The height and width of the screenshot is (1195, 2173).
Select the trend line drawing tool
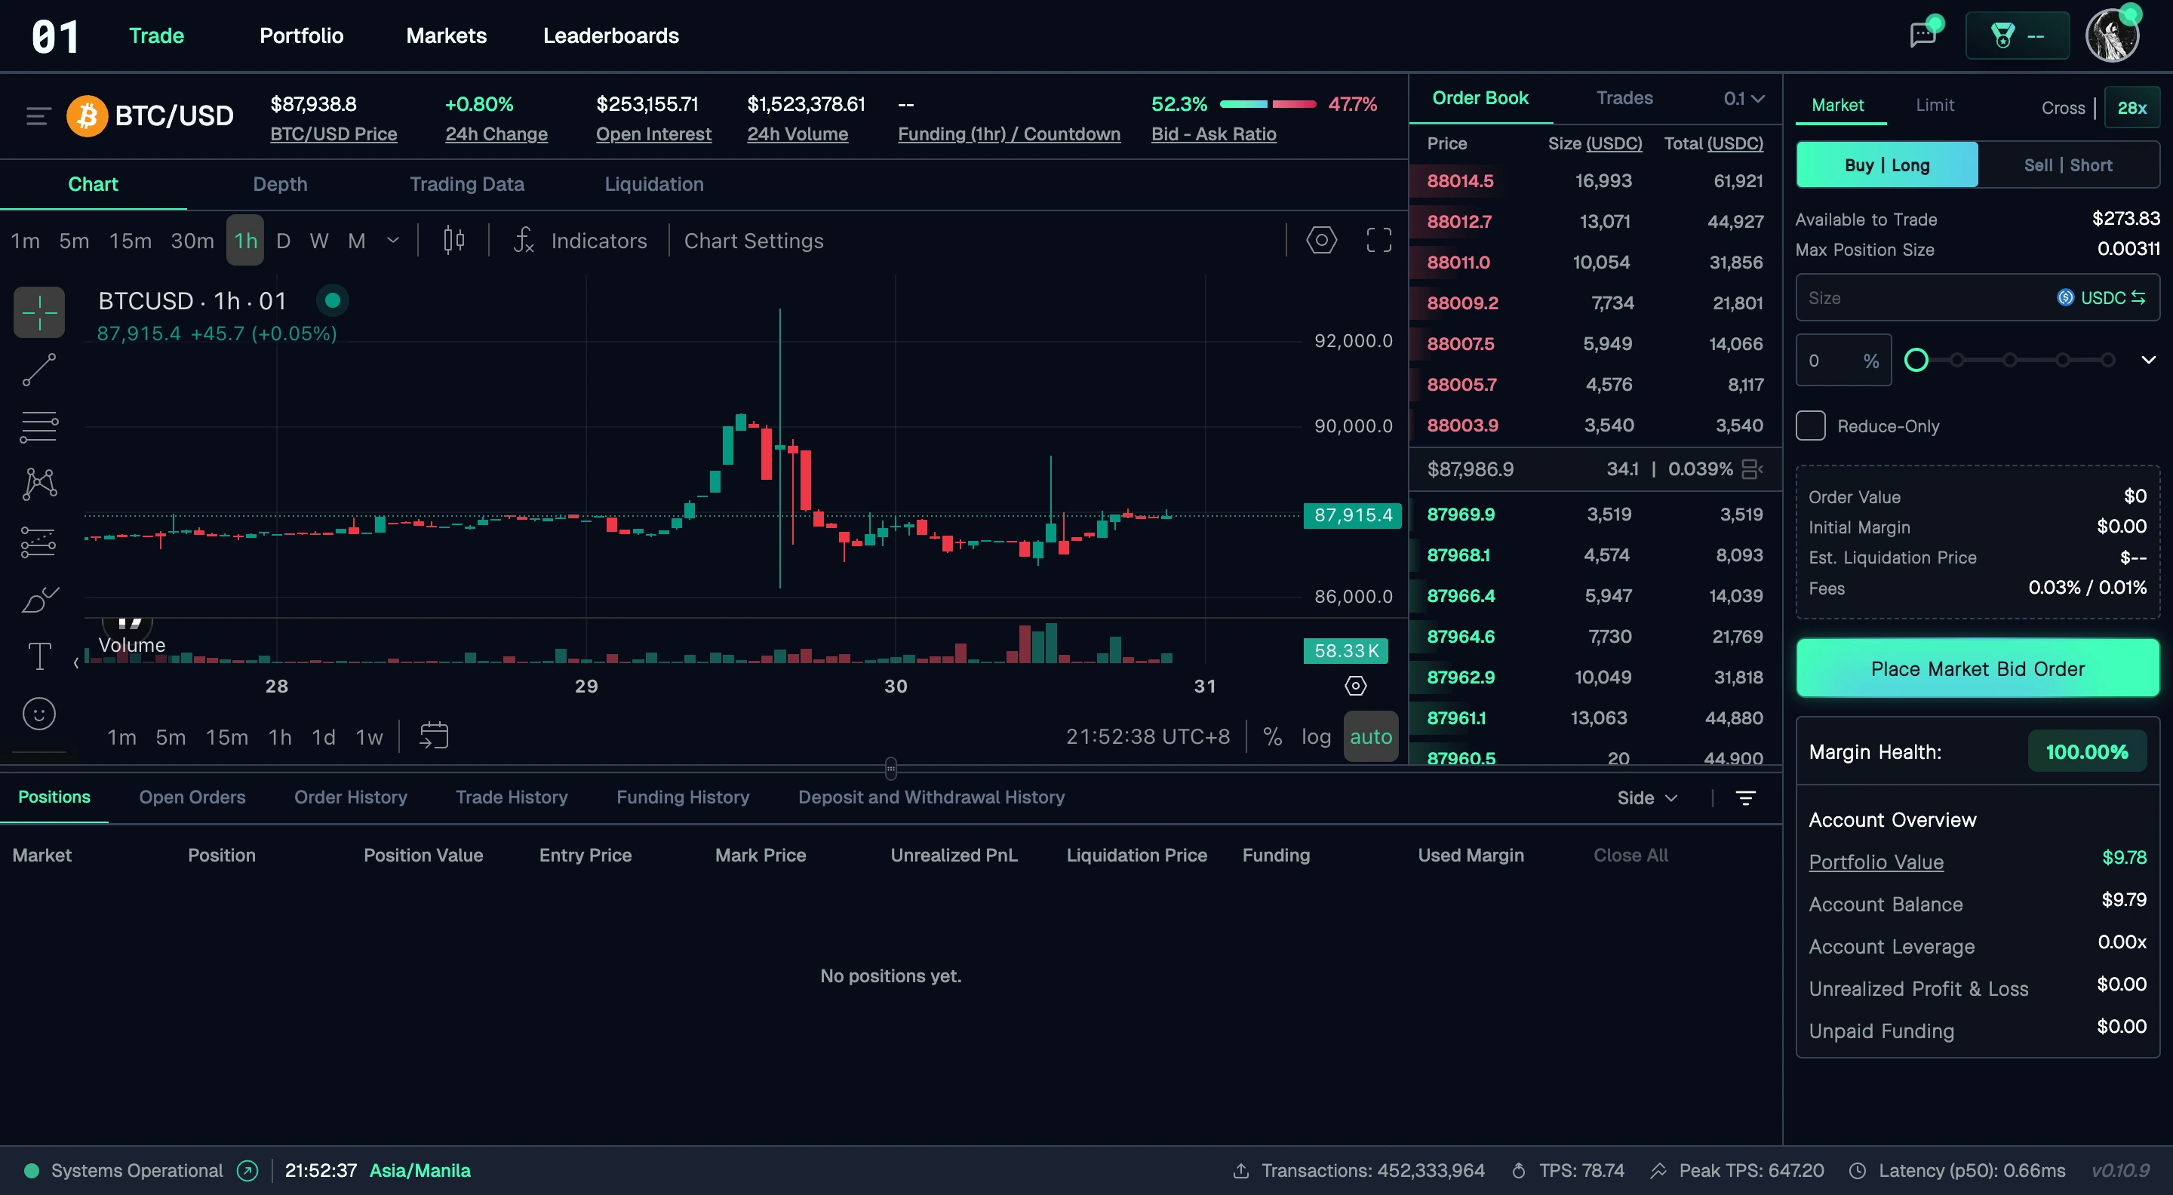pyautogui.click(x=38, y=370)
